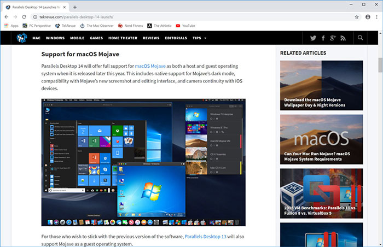Open The Mac Observer bookmark
383x247 pixels.
coord(97,26)
